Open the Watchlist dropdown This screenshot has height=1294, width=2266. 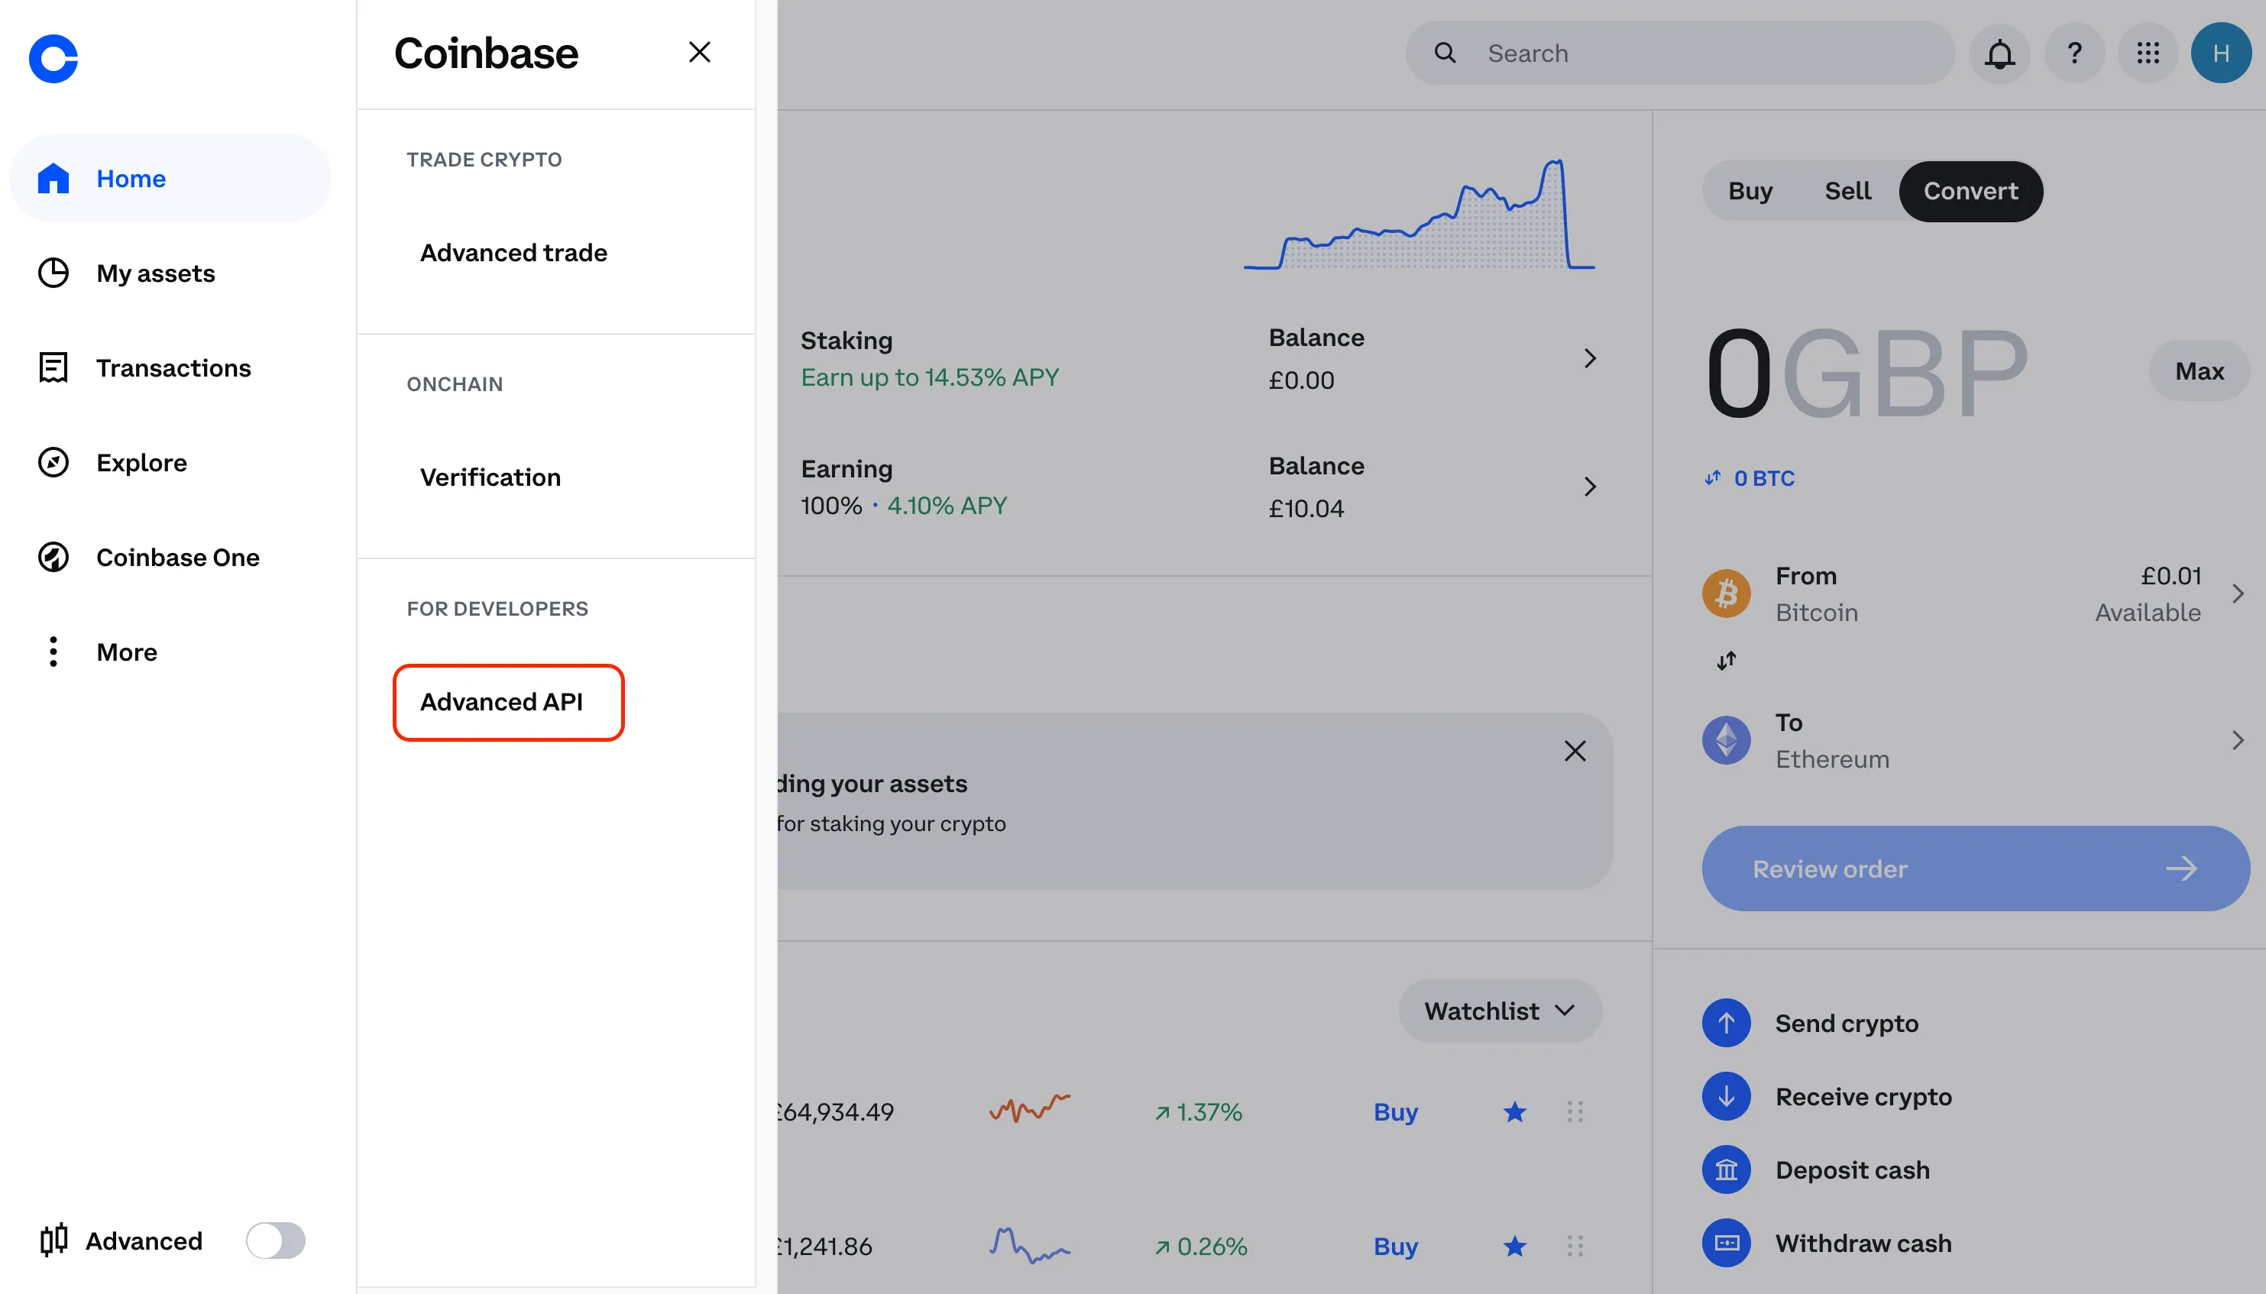tap(1500, 1011)
